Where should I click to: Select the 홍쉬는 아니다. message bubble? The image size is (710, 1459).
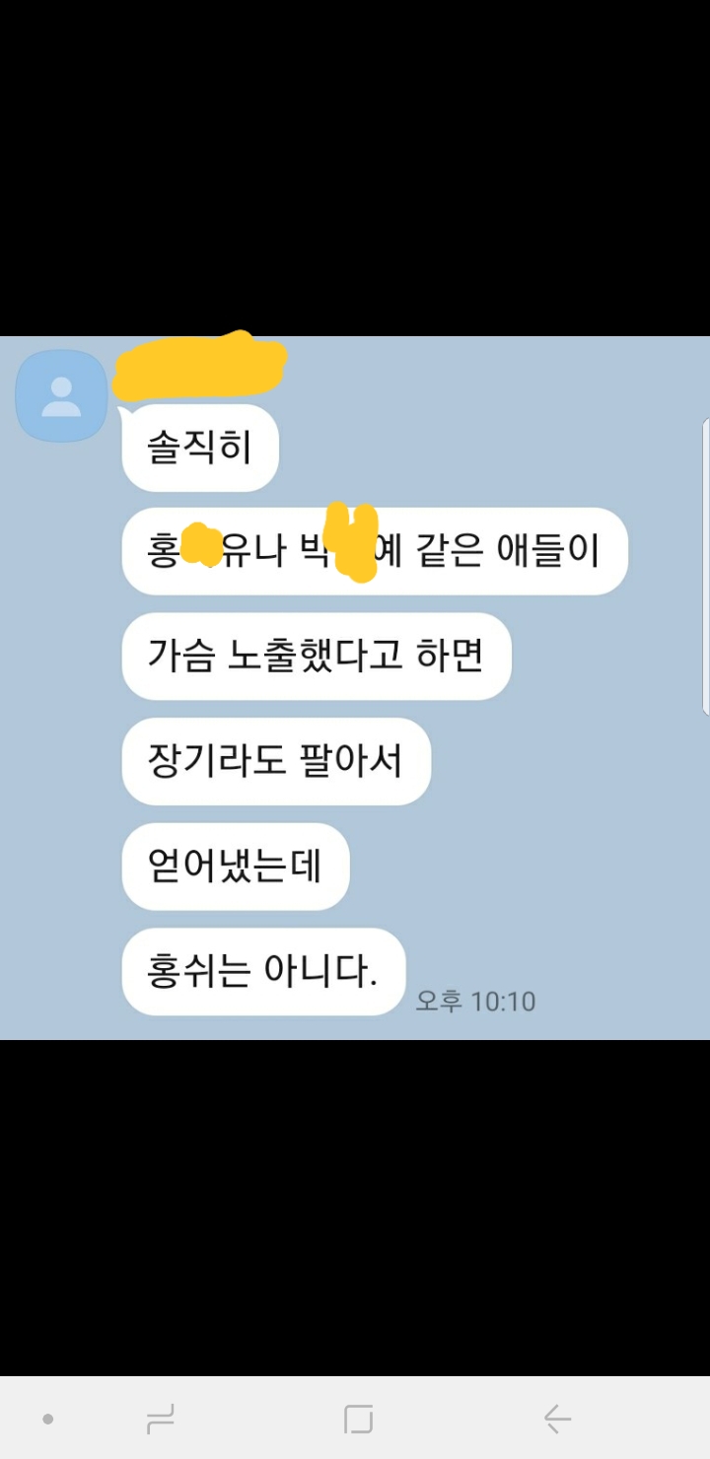[x=263, y=972]
